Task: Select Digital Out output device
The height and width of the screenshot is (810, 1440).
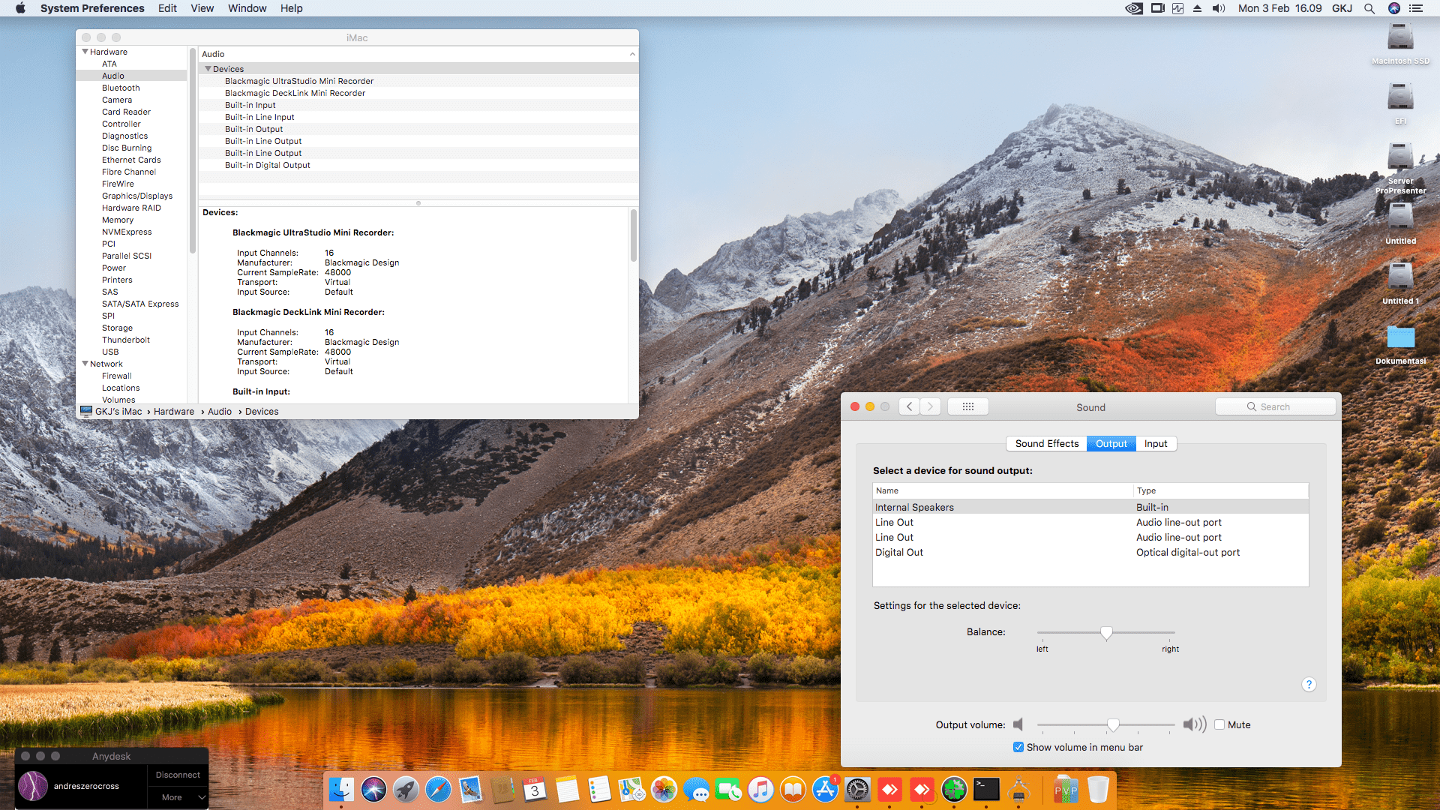Action: point(899,552)
